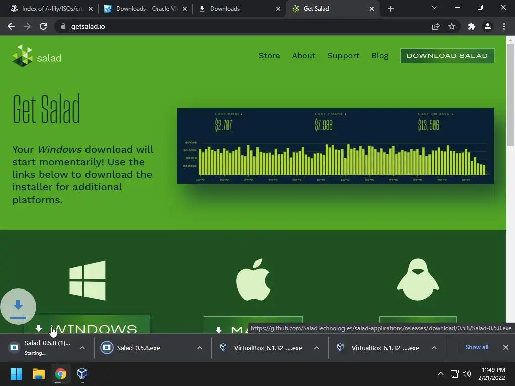Click the DOWNLOAD SALAD button

point(447,56)
